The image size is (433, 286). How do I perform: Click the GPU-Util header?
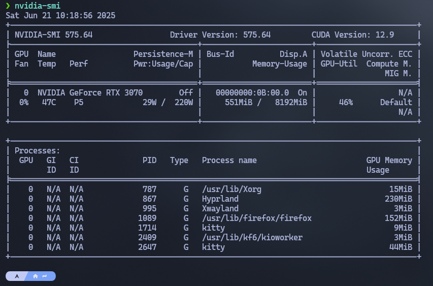pyautogui.click(x=339, y=64)
